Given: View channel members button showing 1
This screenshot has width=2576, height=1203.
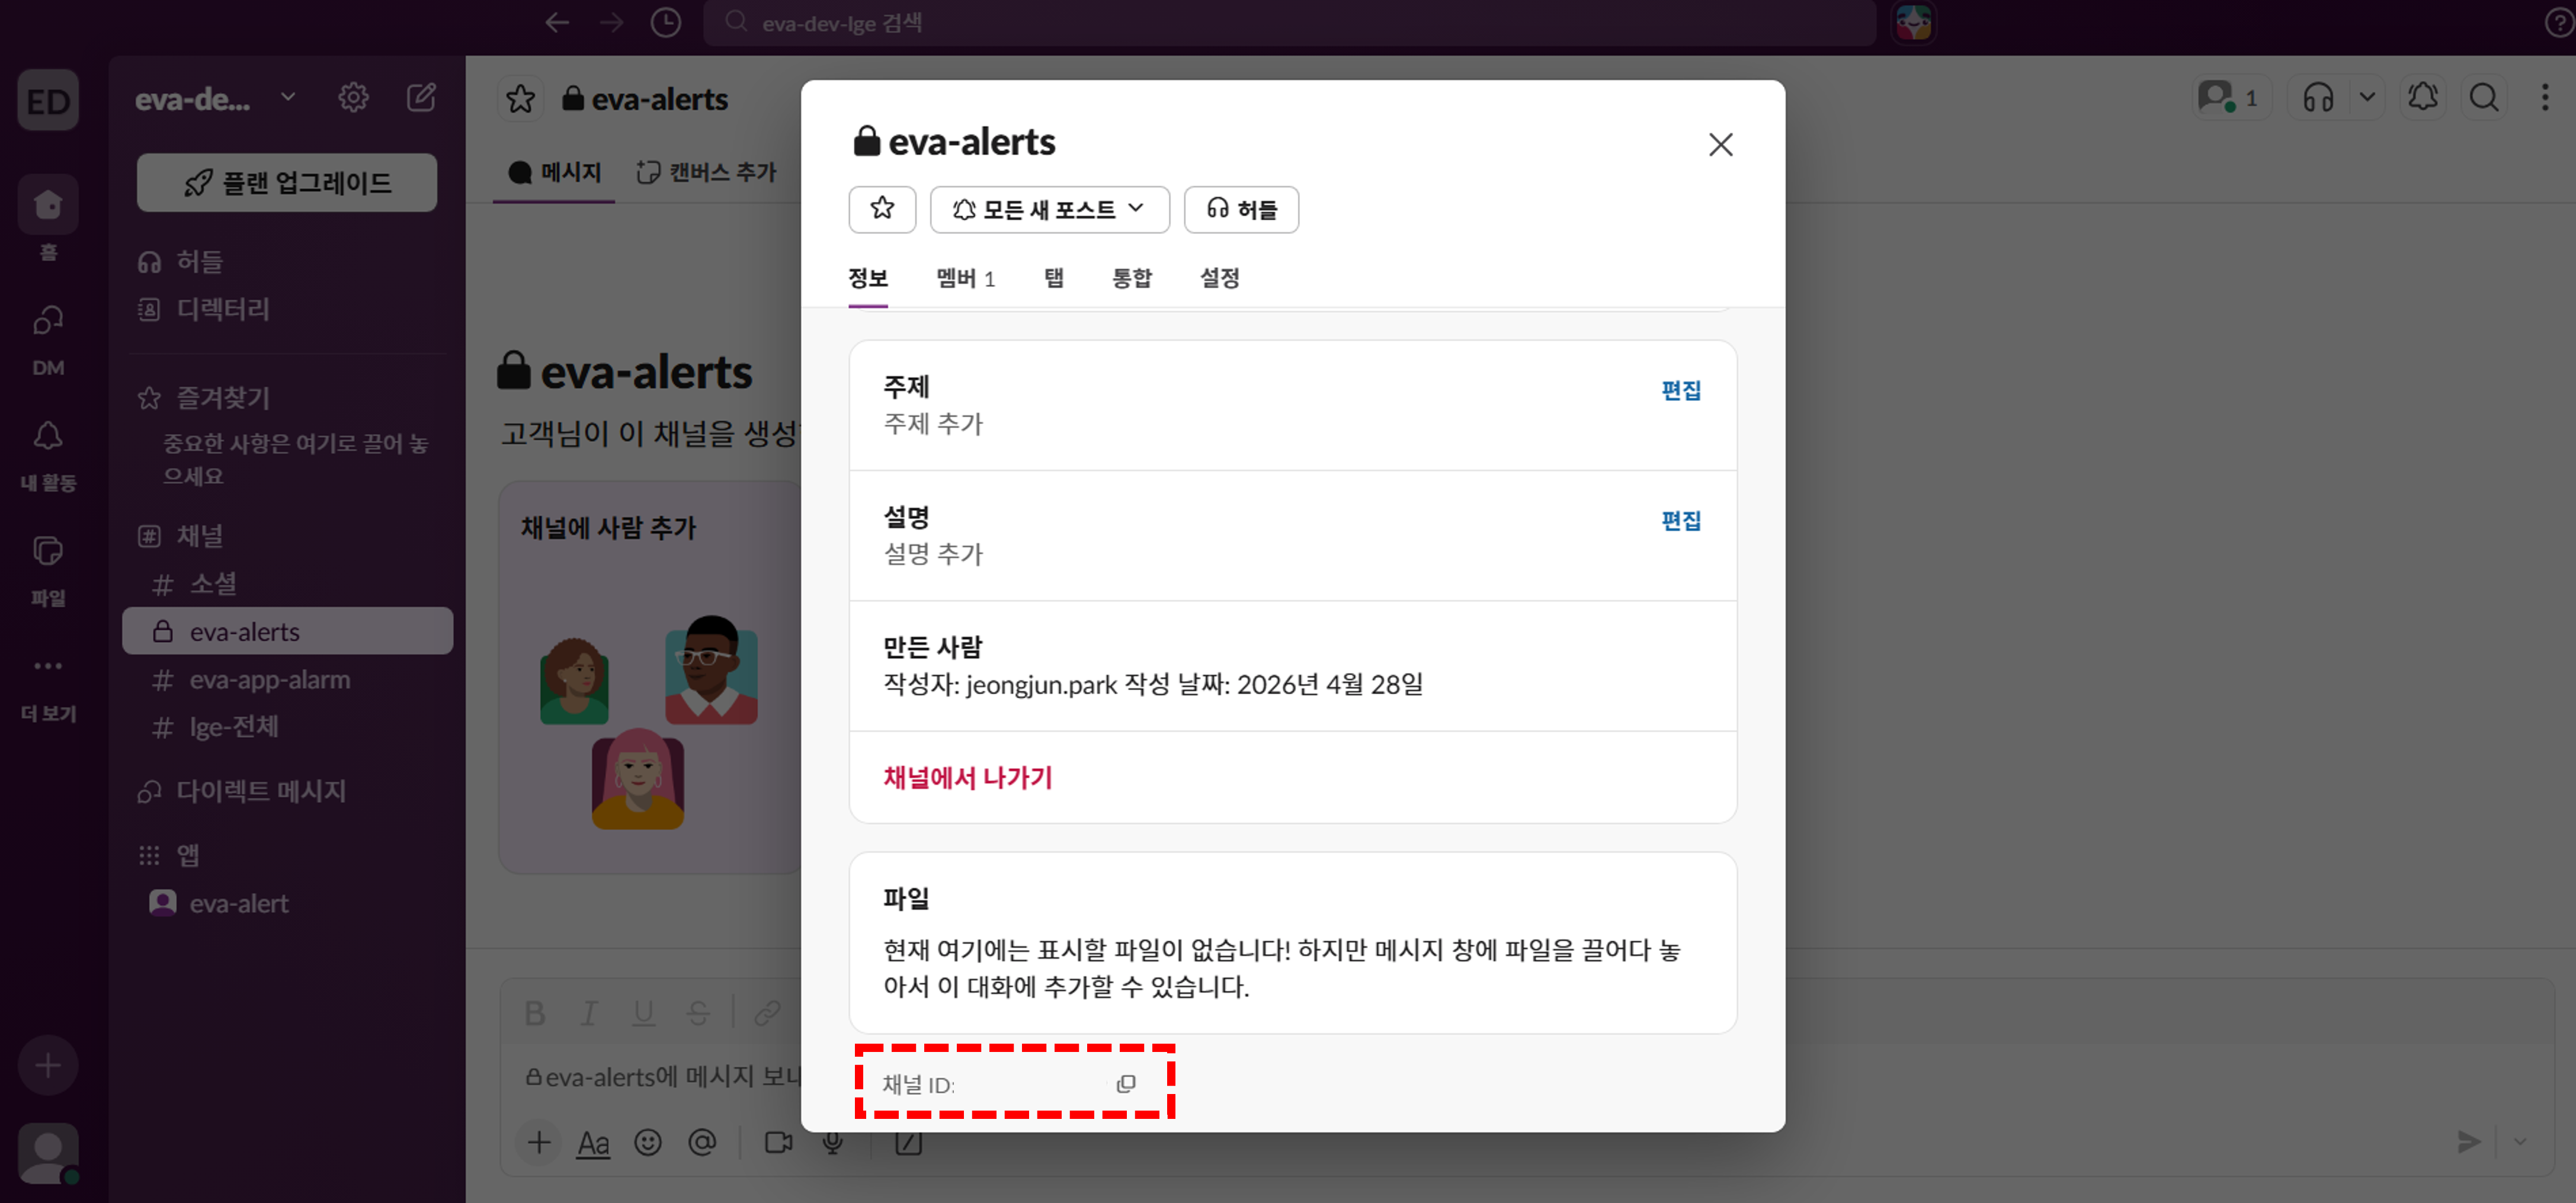Looking at the screenshot, I should coord(2230,98).
